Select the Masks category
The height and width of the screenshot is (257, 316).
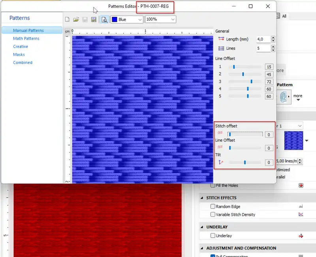pos(19,54)
